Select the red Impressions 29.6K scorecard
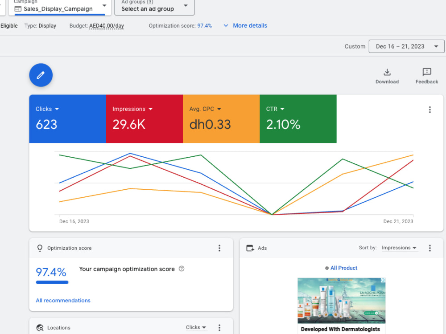The height and width of the screenshot is (334, 446). [x=145, y=119]
